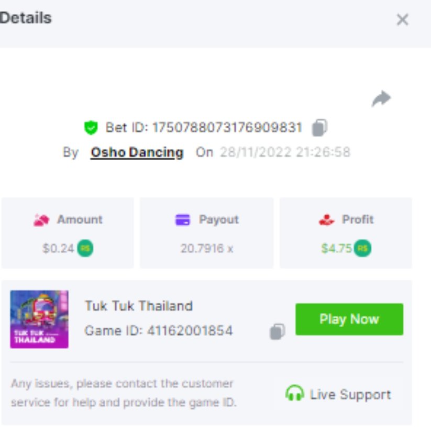This screenshot has height=434, width=431.
Task: Copy the Bet ID number
Action: [x=320, y=128]
